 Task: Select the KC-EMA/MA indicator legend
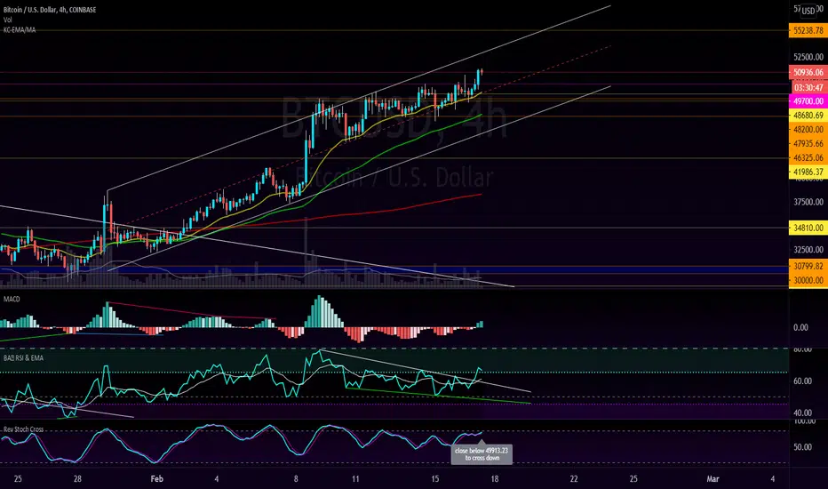tap(20, 30)
